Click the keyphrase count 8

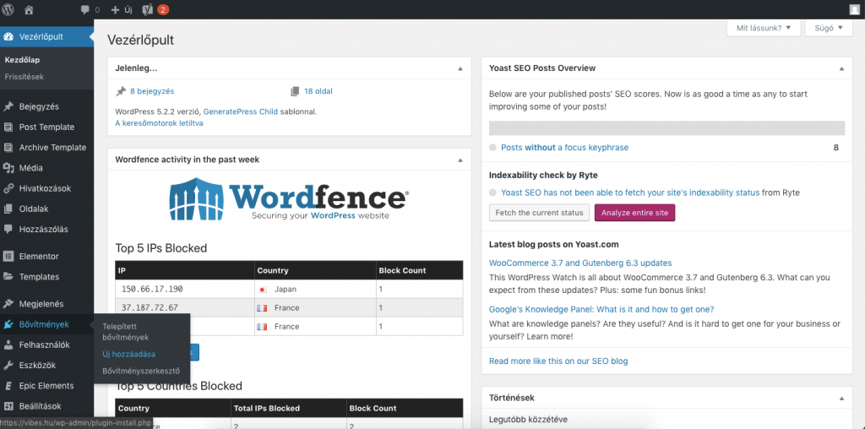point(835,147)
